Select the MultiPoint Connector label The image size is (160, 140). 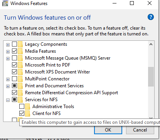[47, 79]
